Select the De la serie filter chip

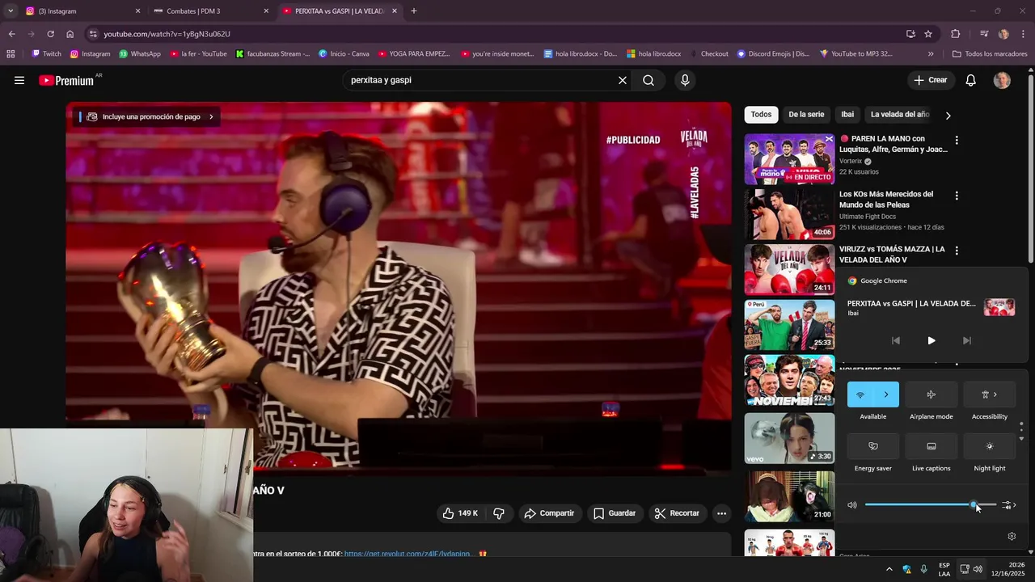coord(806,115)
